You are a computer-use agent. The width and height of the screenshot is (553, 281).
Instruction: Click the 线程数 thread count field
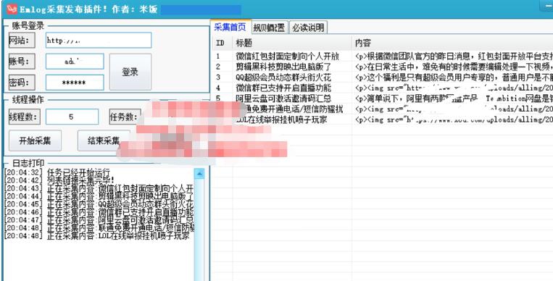click(x=72, y=117)
